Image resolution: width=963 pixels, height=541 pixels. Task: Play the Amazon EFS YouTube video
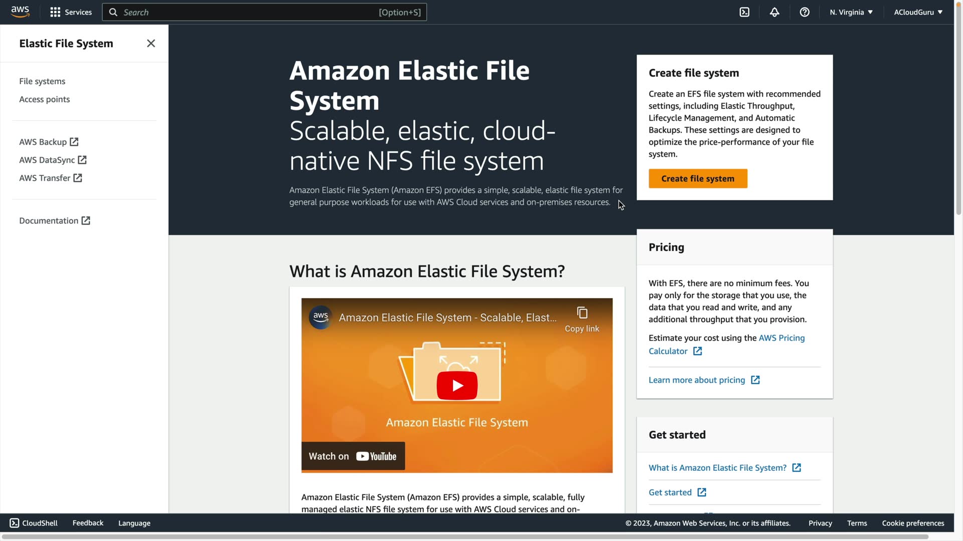(457, 386)
